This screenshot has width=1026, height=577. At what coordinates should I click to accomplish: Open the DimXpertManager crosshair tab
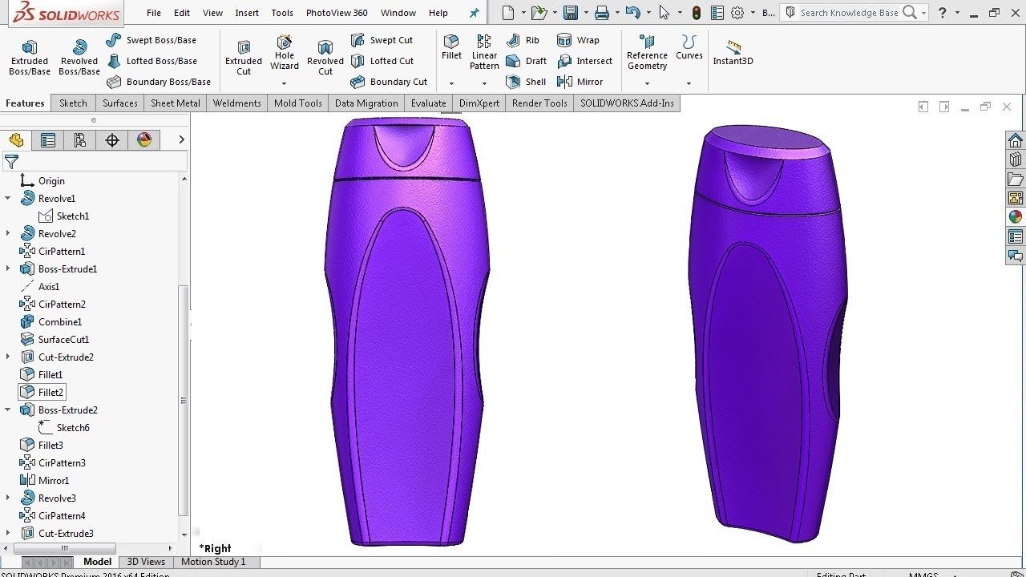pyautogui.click(x=112, y=140)
